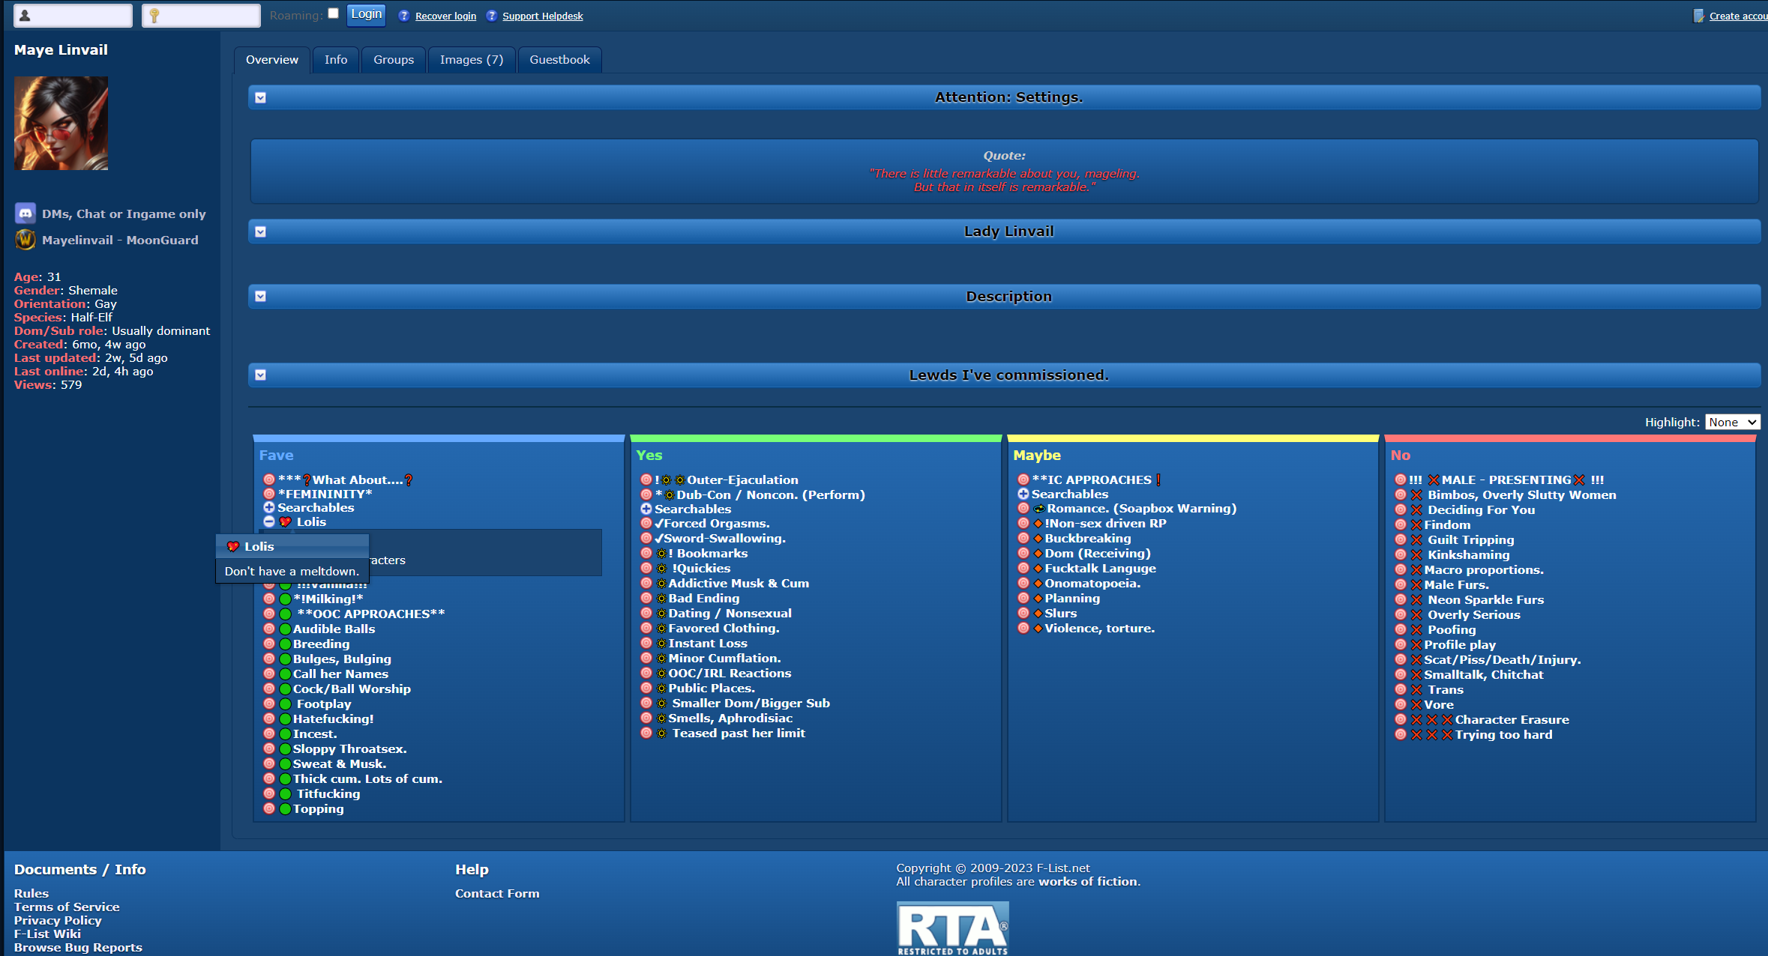This screenshot has width=1768, height=956.
Task: Collapse the Lady Linvail section arrow
Action: [x=260, y=232]
